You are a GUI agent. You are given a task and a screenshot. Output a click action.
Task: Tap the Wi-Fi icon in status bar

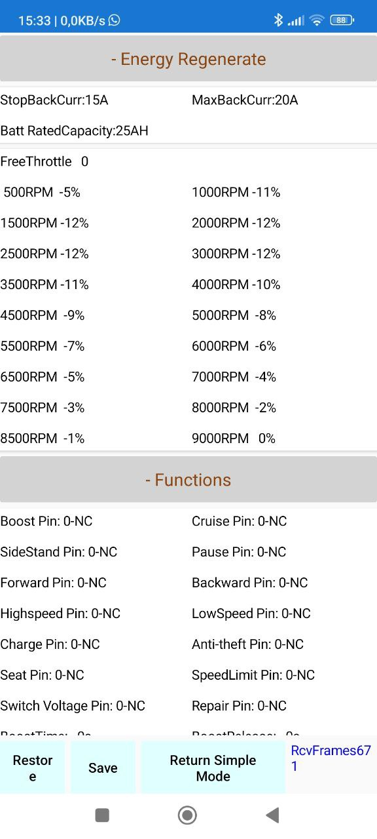tap(317, 20)
